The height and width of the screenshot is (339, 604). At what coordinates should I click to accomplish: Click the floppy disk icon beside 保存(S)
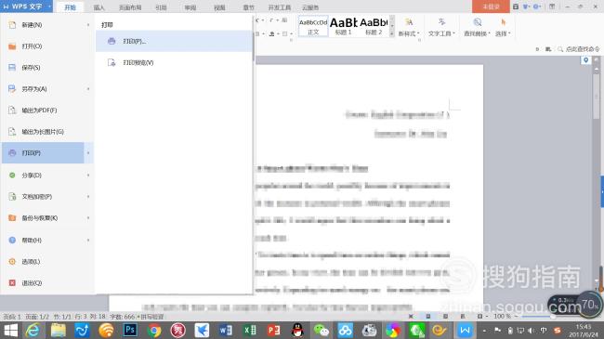pyautogui.click(x=12, y=68)
